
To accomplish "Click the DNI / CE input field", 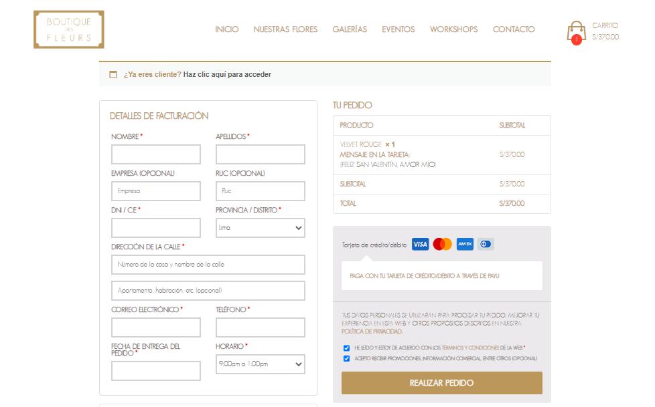I will coord(156,228).
